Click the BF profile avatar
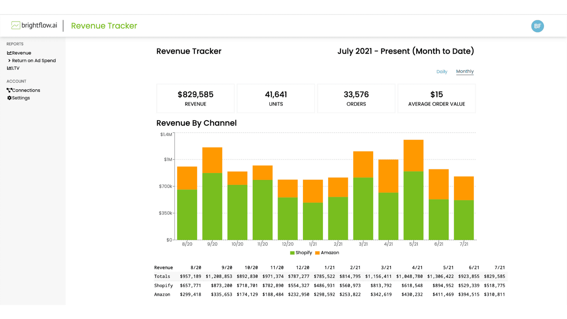Screen dimensions: 567x319 (x=537, y=26)
